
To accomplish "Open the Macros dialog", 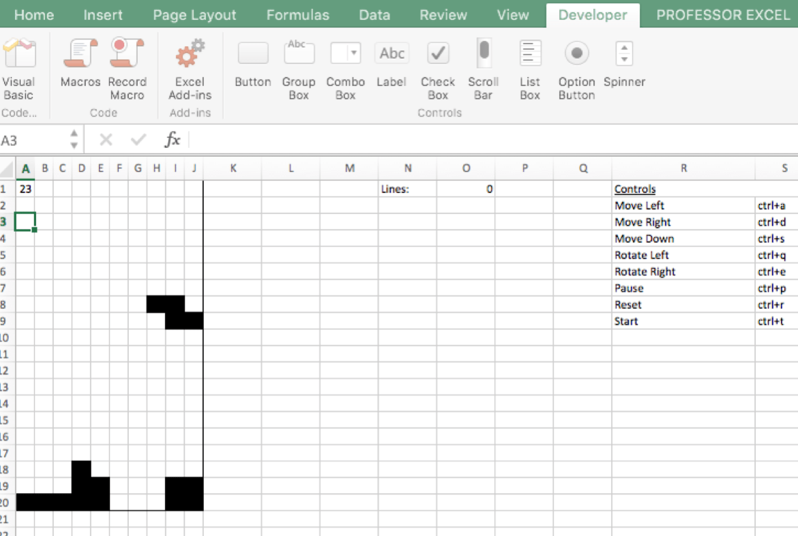I will [80, 67].
